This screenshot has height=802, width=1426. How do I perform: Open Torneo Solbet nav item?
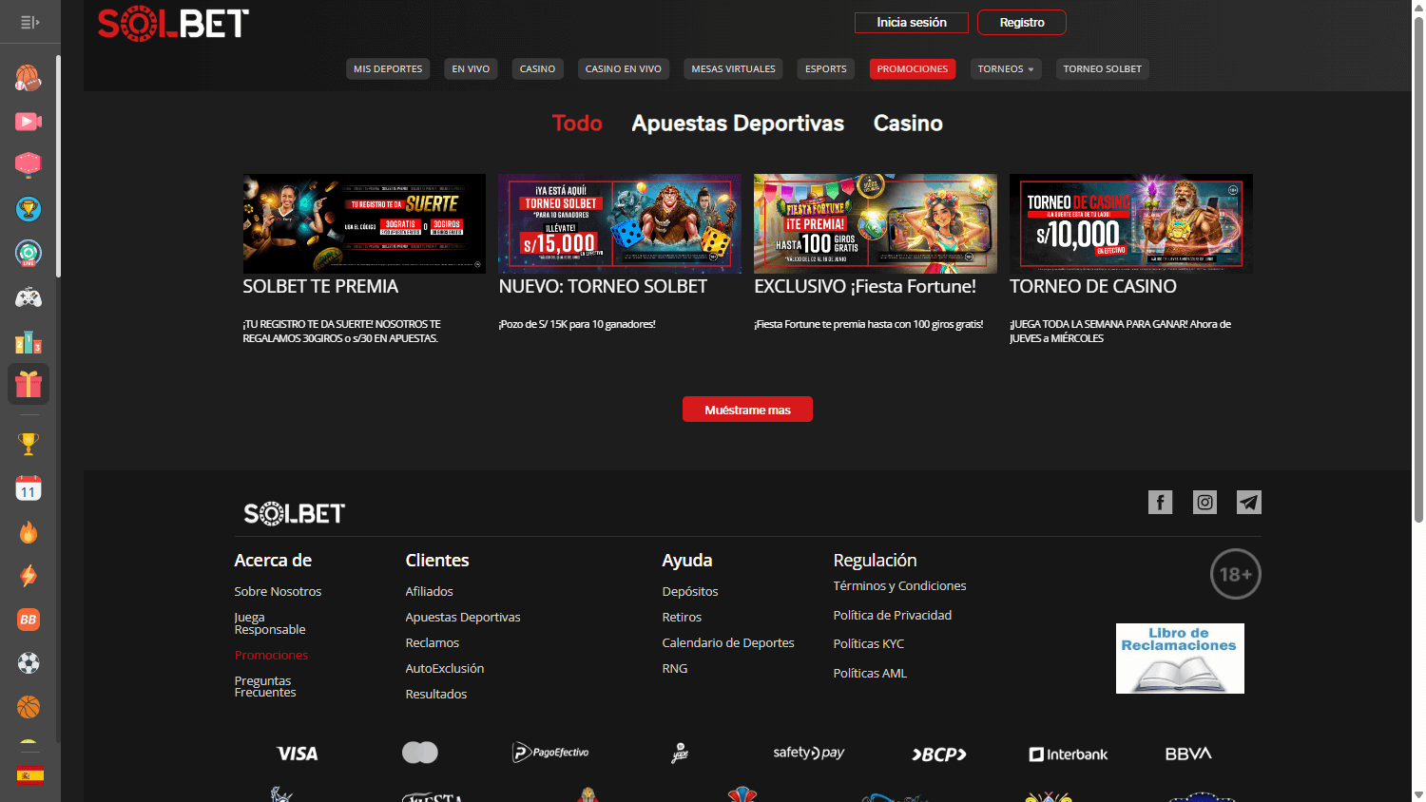coord(1103,68)
